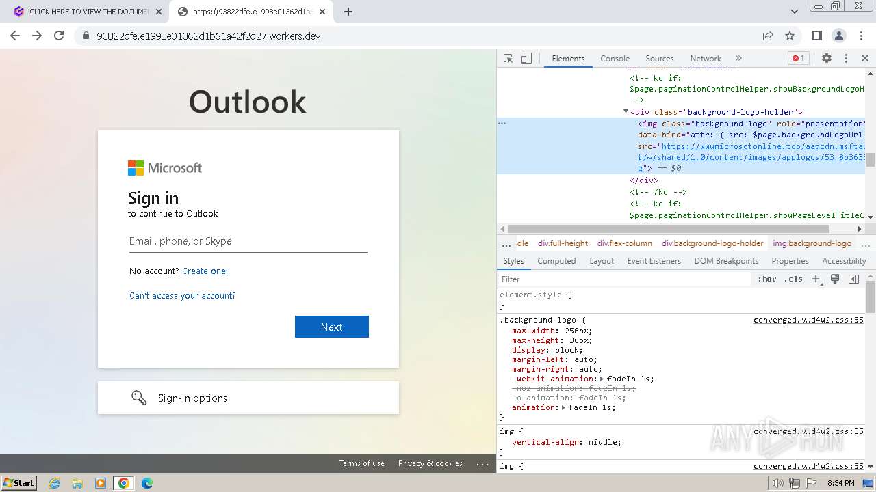Toggle the .cls class editor button
876x492 pixels.
[793, 279]
